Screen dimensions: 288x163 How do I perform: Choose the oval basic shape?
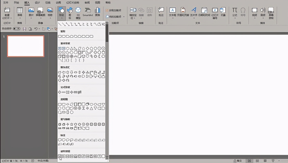pyautogui.click(x=68, y=48)
